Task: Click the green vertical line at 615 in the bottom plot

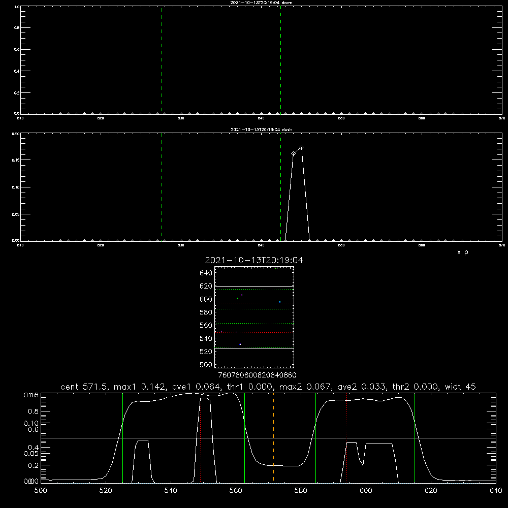Action: [415, 437]
